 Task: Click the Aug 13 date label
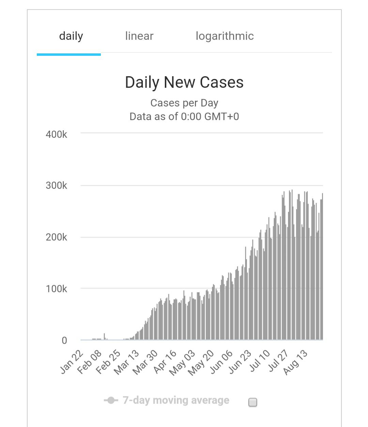295,362
